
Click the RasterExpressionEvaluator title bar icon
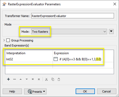pos(4,4)
